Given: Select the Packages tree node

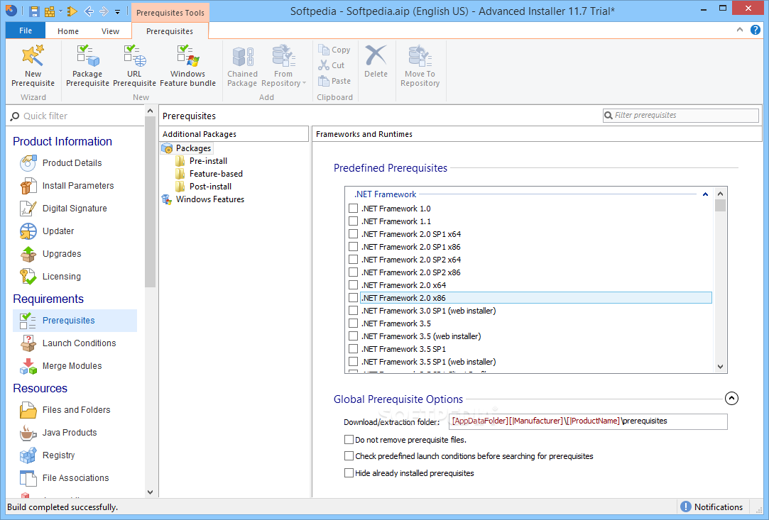Looking at the screenshot, I should point(187,148).
